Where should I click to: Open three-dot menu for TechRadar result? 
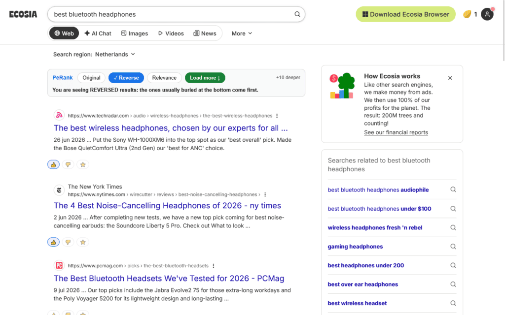click(x=277, y=116)
